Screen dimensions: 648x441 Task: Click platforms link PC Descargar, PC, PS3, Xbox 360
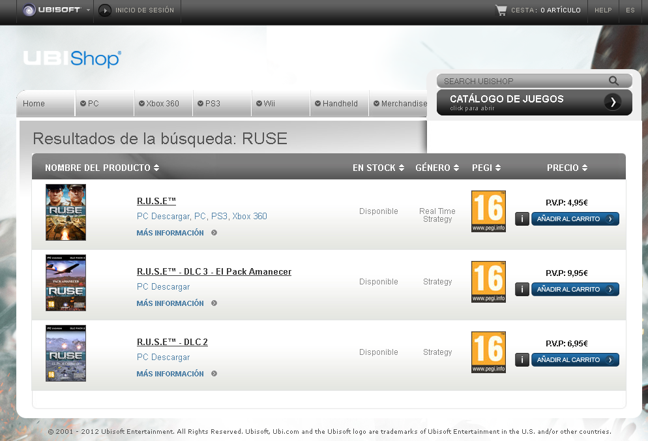(201, 216)
